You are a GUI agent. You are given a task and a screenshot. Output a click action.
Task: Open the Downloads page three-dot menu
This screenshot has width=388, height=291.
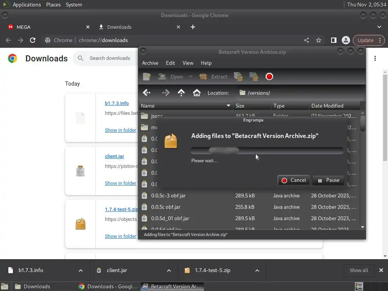(x=375, y=58)
